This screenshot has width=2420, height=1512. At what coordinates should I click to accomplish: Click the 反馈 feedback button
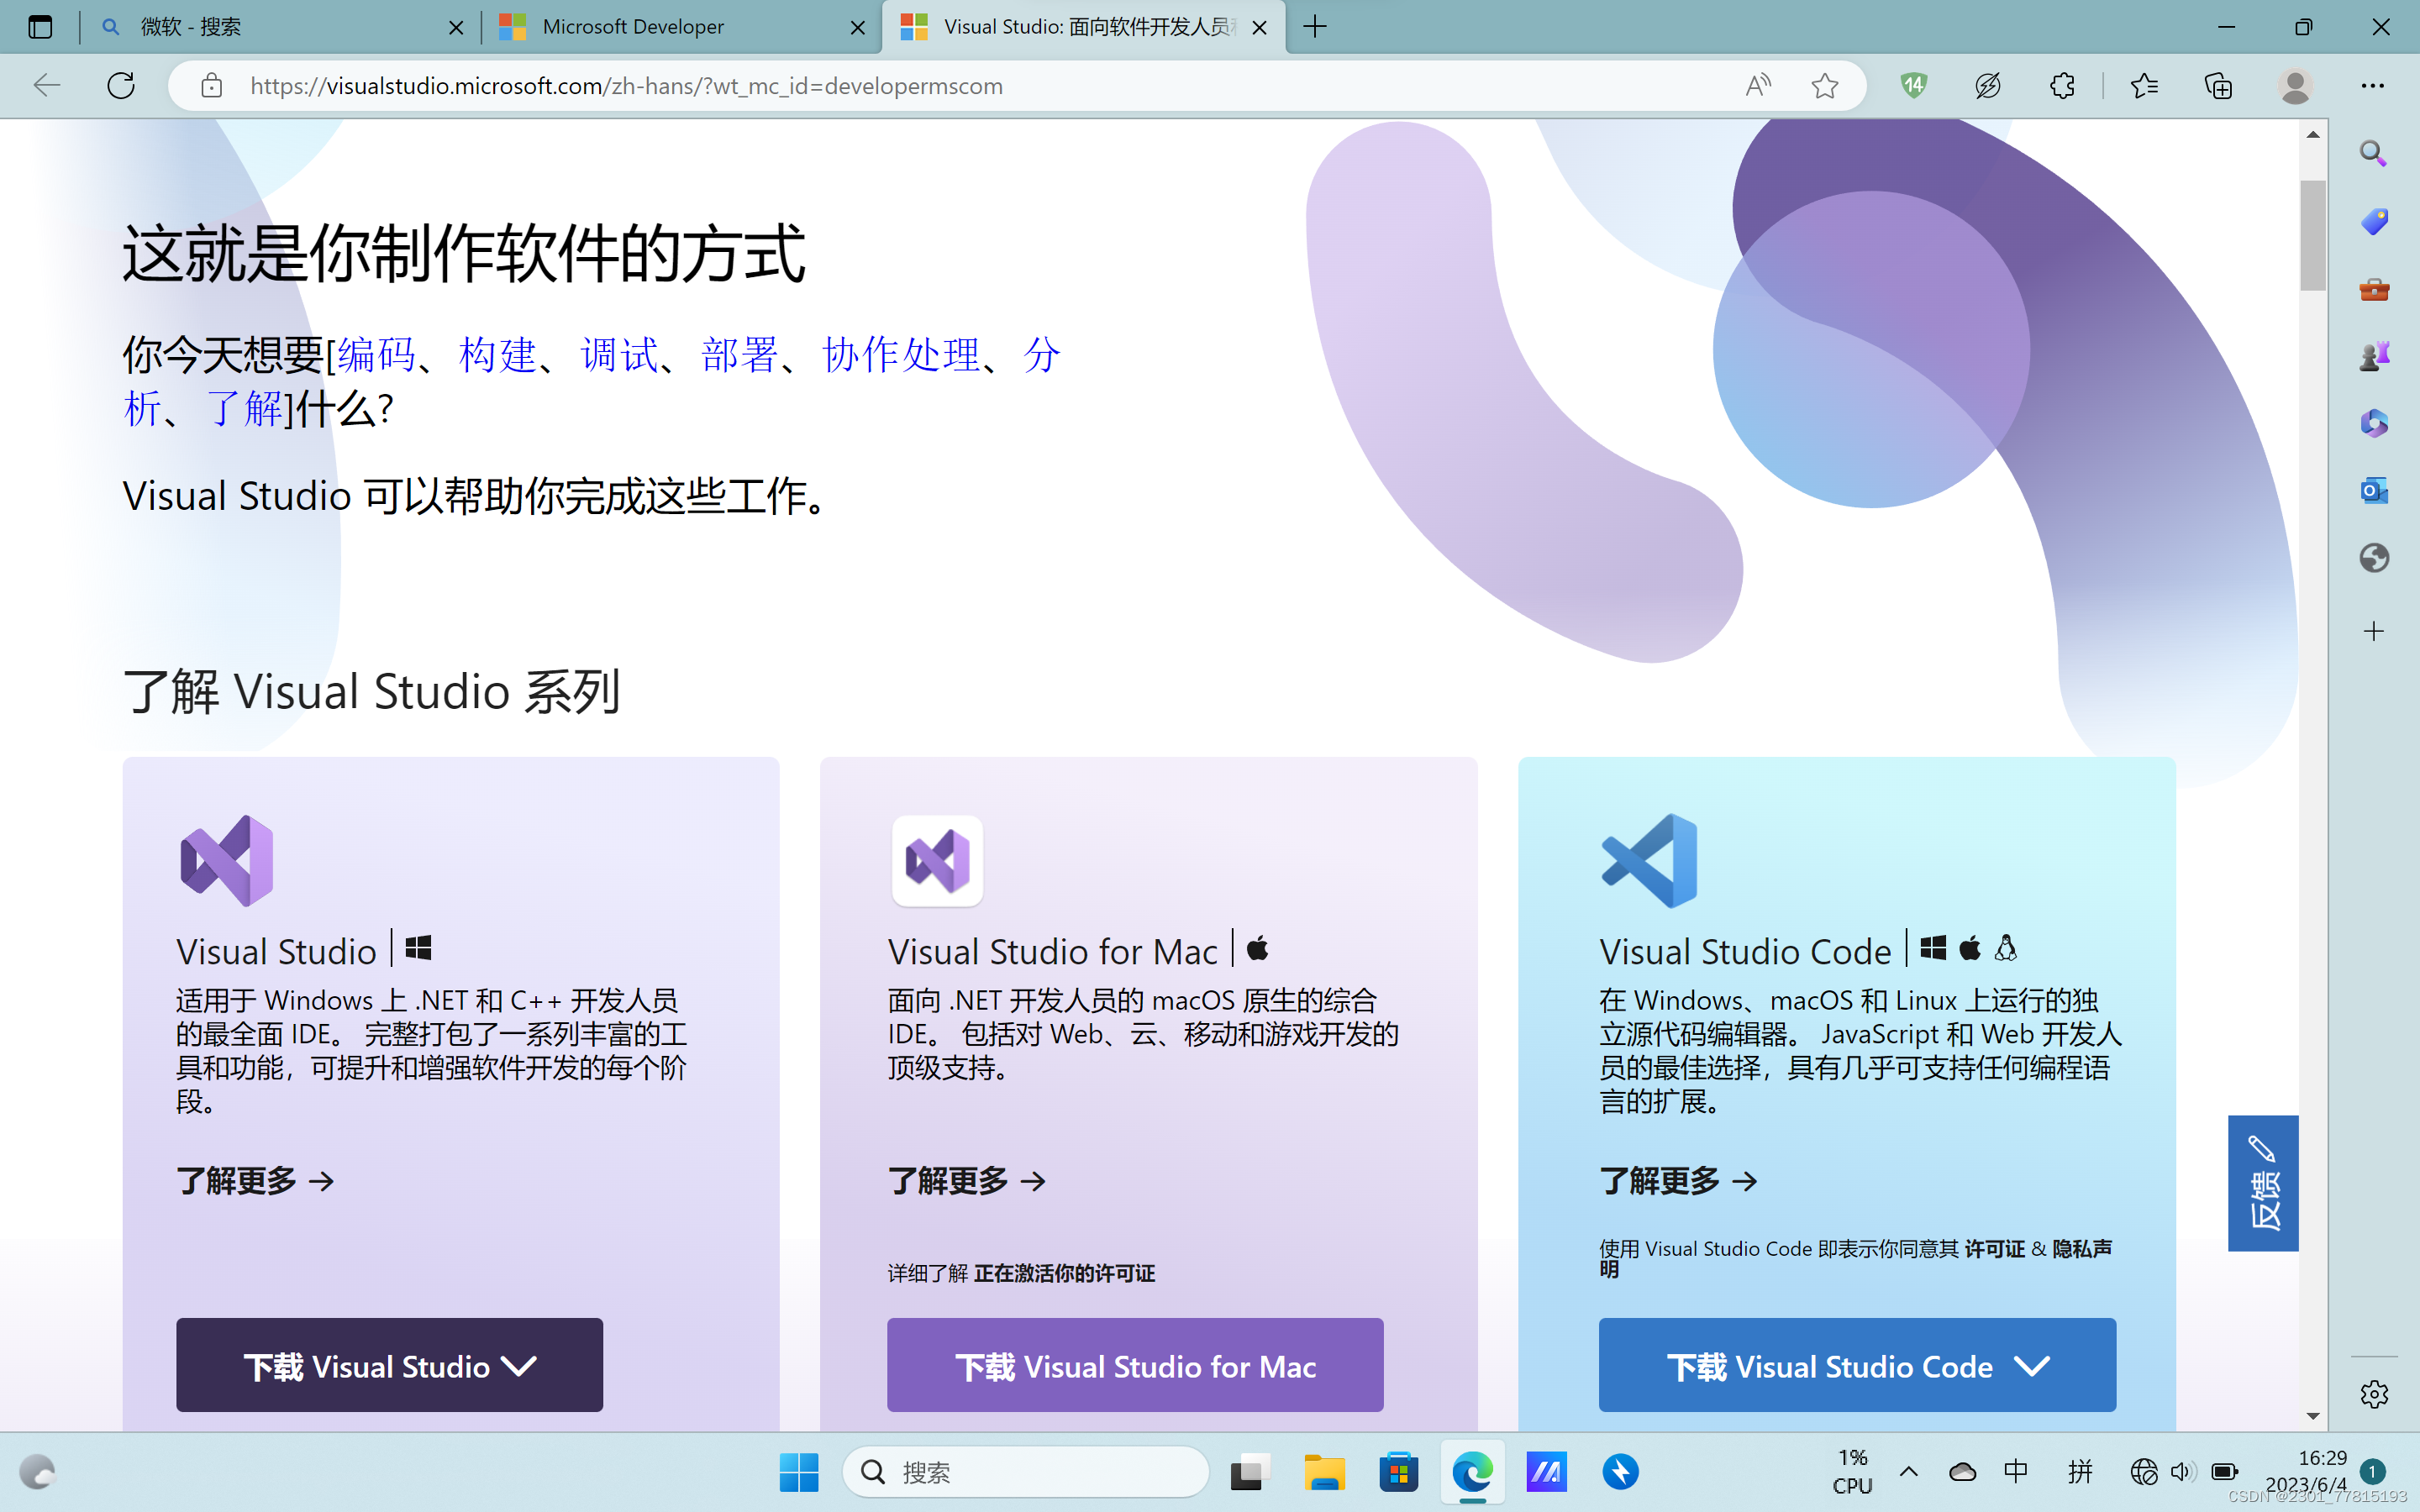click(2262, 1183)
